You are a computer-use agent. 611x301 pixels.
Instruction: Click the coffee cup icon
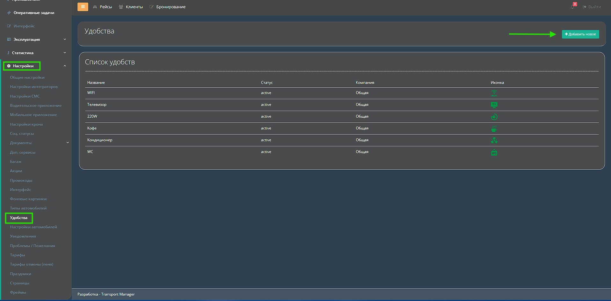pyautogui.click(x=494, y=128)
